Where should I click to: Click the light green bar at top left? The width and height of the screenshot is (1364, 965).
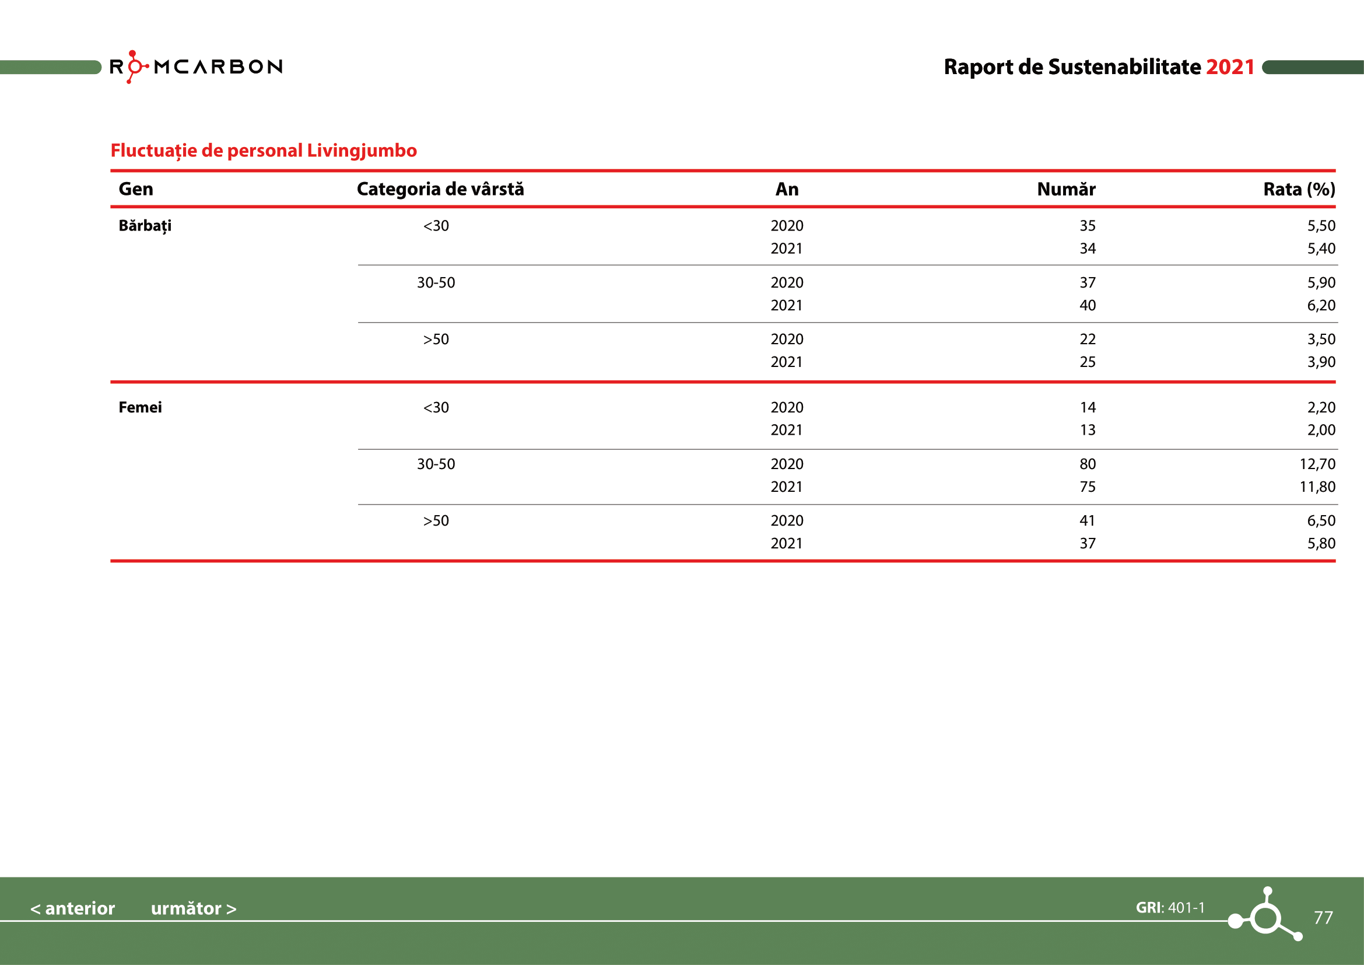tap(51, 67)
